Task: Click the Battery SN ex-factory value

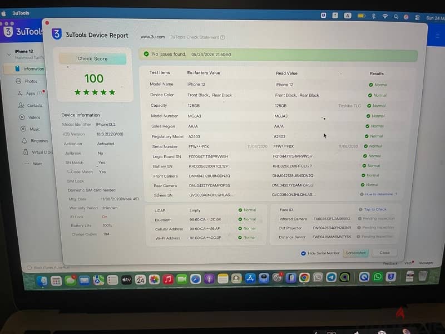Action: (x=209, y=166)
